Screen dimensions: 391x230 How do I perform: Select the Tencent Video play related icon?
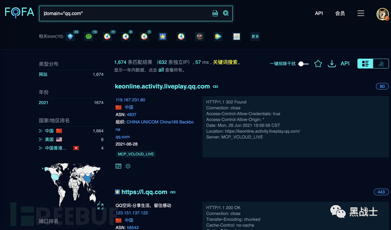pyautogui.click(x=218, y=37)
